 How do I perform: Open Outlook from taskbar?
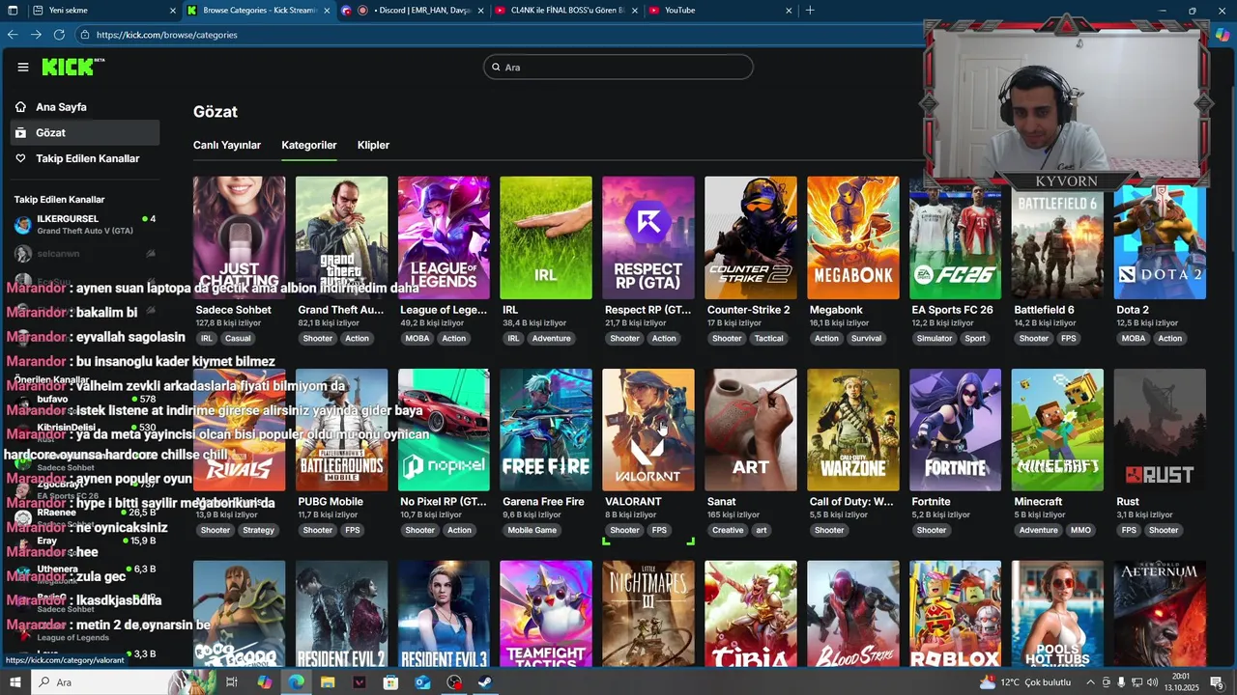(422, 682)
